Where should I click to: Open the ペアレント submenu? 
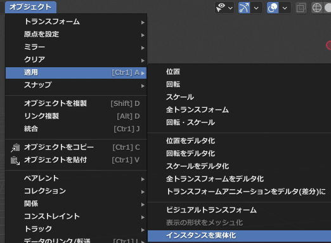point(76,179)
